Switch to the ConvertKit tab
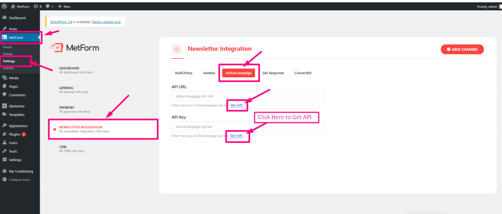This screenshot has height=214, width=502. pyautogui.click(x=303, y=73)
